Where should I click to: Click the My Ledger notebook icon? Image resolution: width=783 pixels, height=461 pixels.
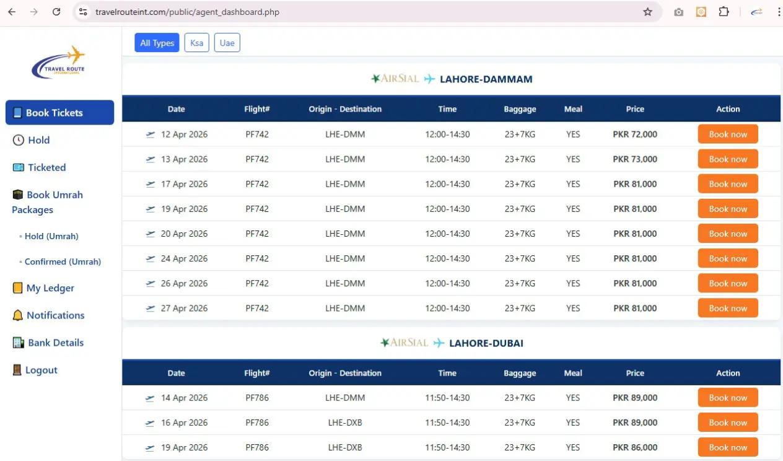pos(18,288)
